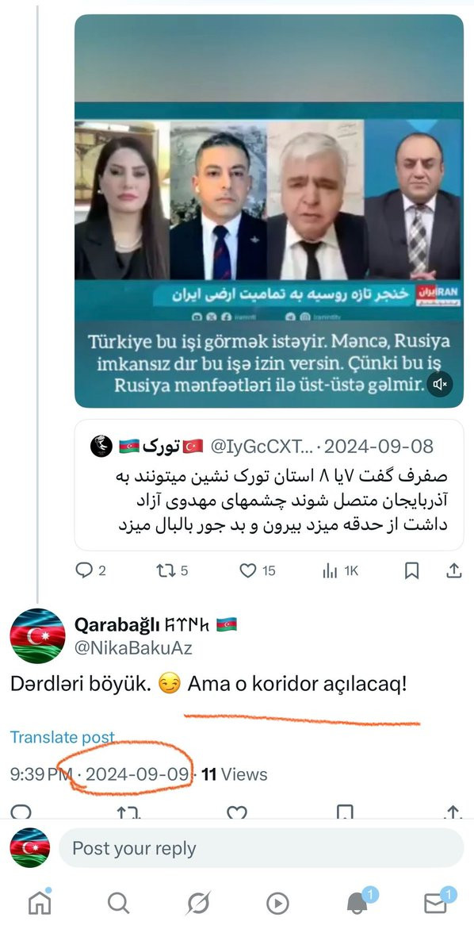Open replies via the comment icon showing 2

(x=90, y=570)
